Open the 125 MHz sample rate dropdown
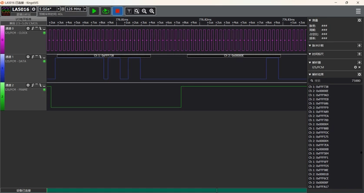 76,9
